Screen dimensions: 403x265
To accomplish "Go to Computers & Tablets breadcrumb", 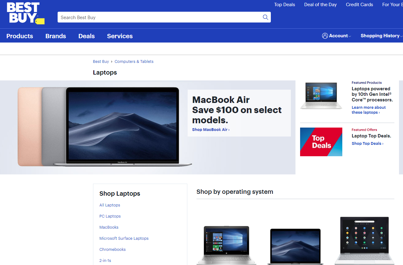I will (134, 62).
